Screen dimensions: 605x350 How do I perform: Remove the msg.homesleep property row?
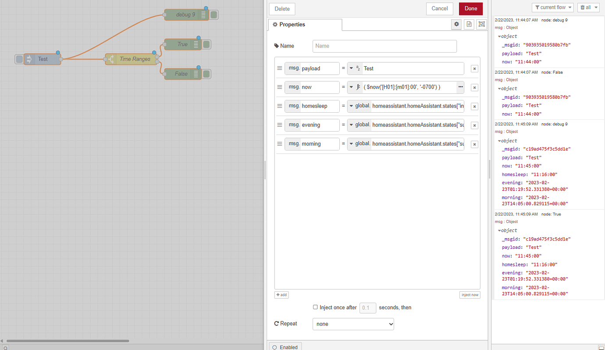[x=474, y=106]
